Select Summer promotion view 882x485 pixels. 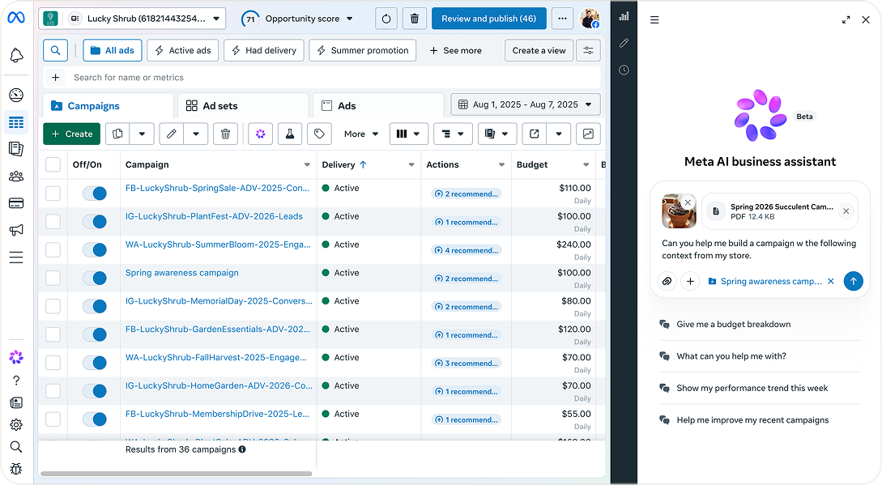click(x=363, y=50)
